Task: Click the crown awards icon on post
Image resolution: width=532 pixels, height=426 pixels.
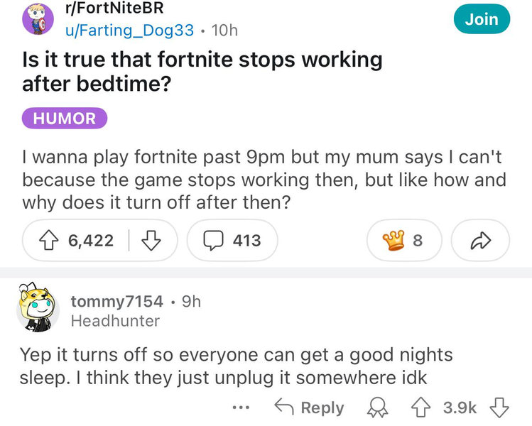Action: [403, 241]
